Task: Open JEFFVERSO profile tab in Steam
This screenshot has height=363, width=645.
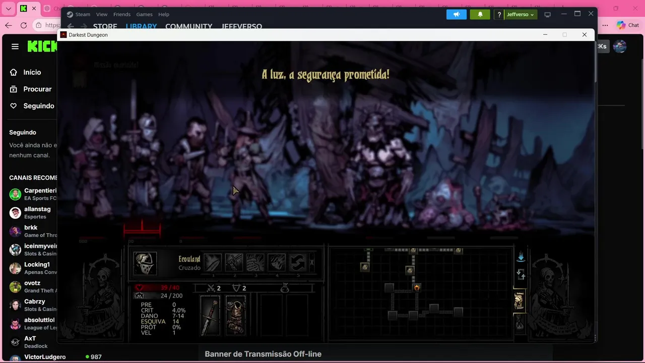Action: pyautogui.click(x=242, y=26)
